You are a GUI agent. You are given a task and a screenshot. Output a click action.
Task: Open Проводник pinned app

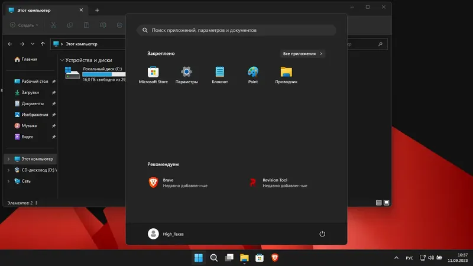(286, 75)
